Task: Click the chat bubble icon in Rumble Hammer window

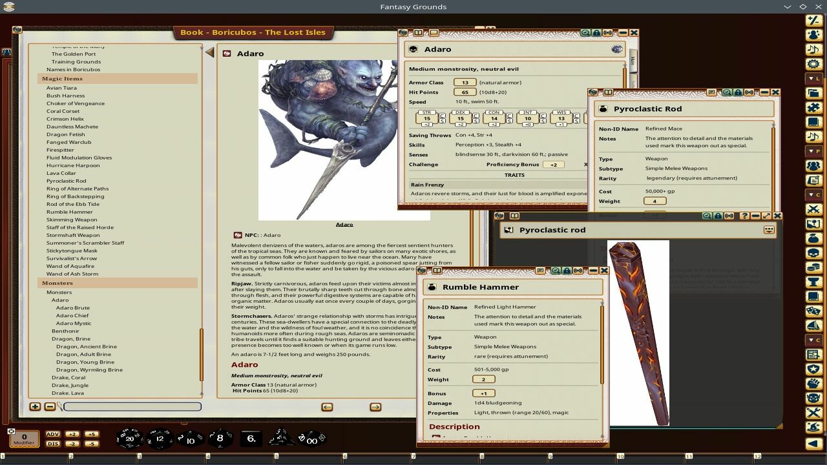Action: pos(540,271)
